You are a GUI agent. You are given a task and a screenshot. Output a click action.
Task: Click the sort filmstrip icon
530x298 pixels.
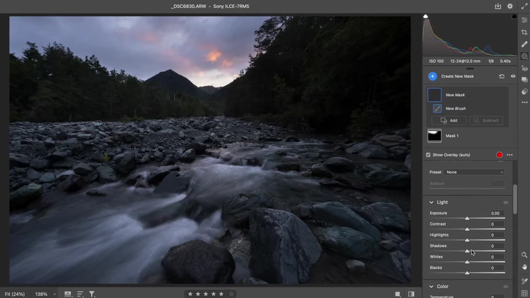tap(80, 294)
